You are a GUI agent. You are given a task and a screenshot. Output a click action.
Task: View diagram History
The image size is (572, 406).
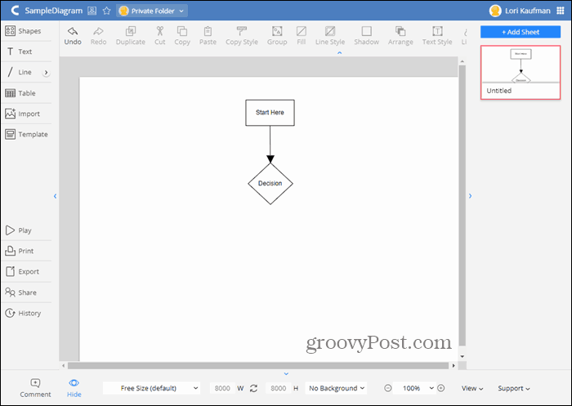click(23, 313)
